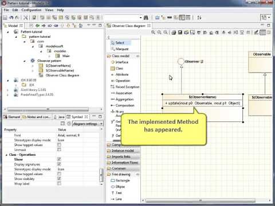
Task: Collapse the Observer pattern tree node
Action: pos(25,61)
